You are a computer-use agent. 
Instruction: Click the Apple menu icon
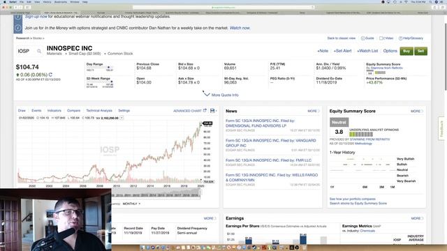4,1
